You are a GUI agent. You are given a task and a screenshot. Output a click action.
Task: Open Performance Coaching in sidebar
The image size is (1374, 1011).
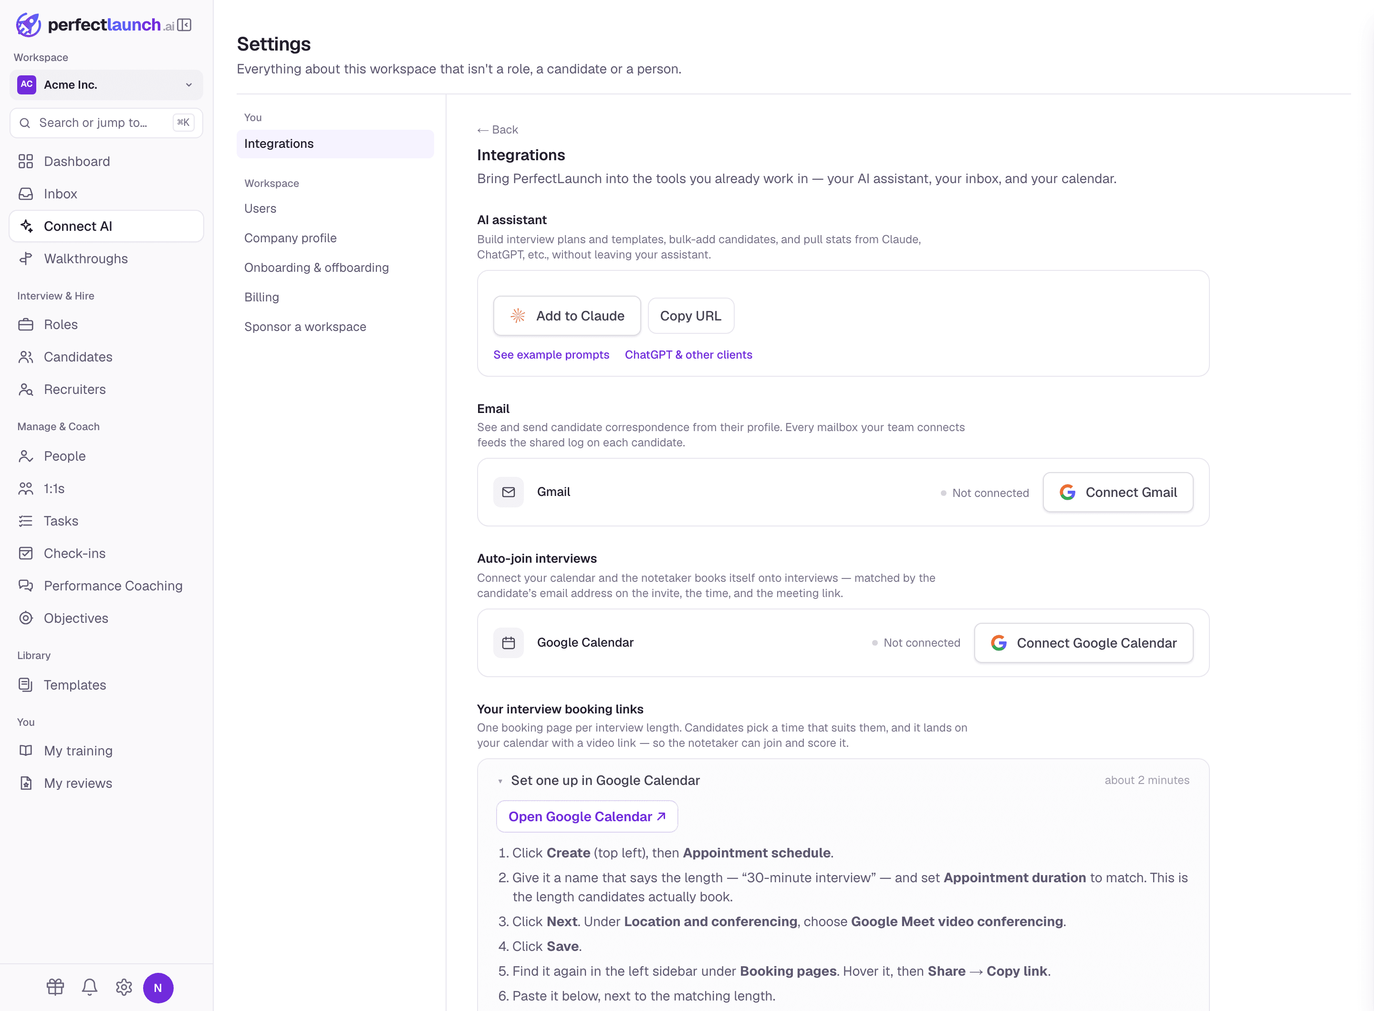pos(106,586)
